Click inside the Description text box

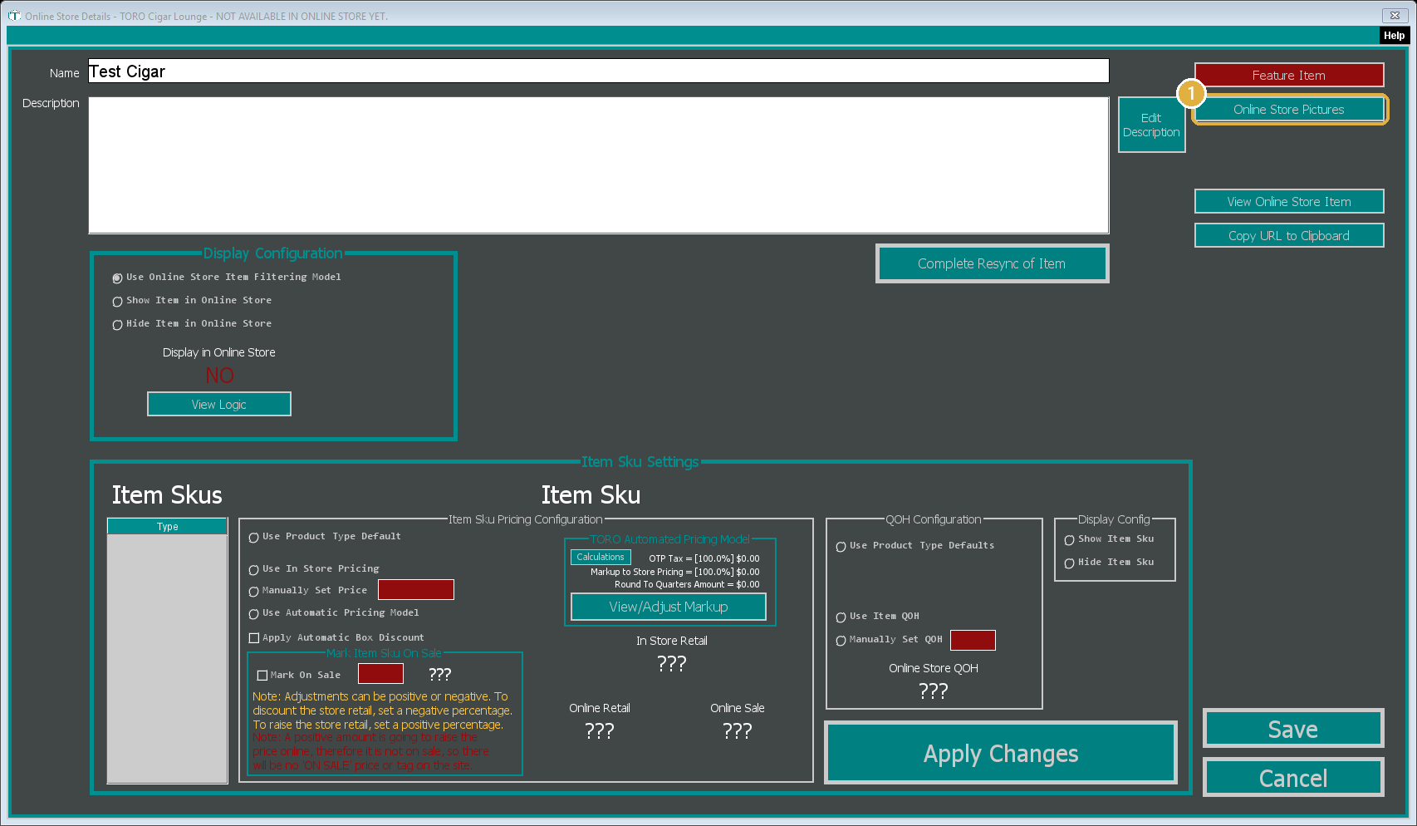pos(598,165)
